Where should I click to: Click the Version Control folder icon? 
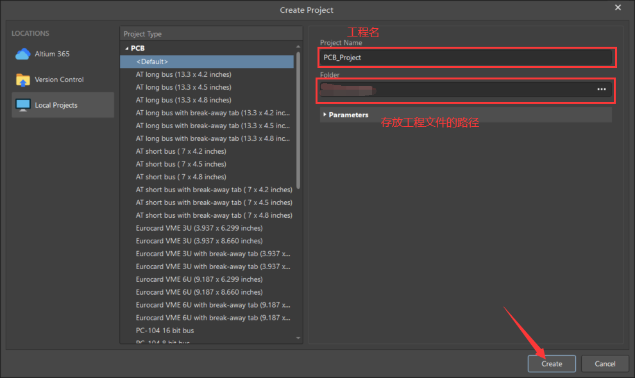22,79
